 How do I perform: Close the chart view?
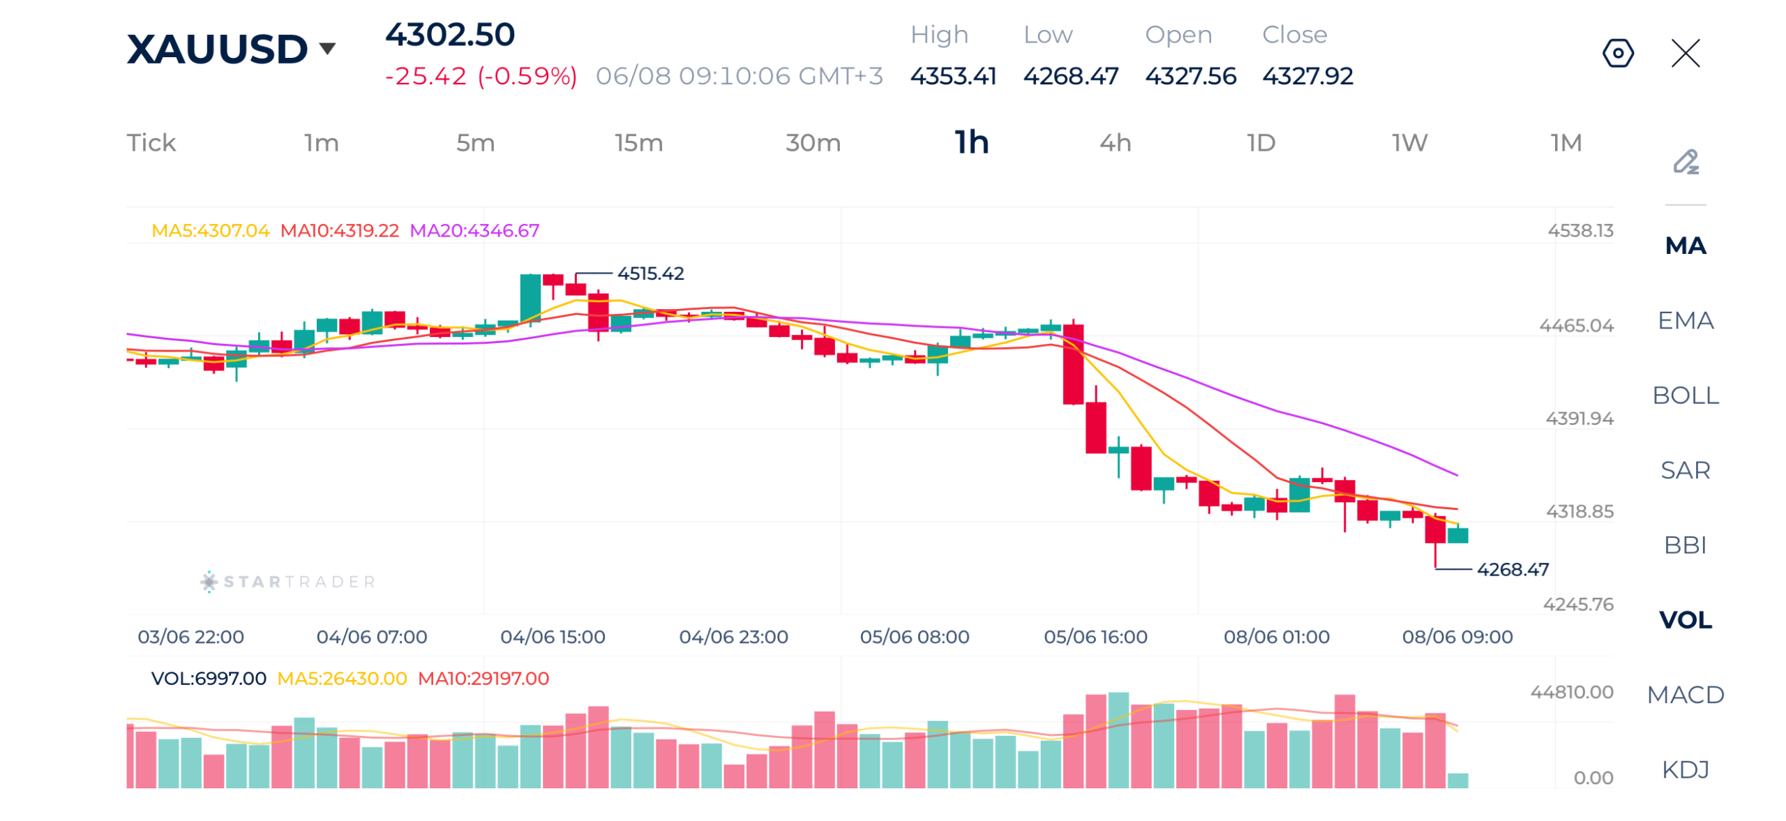click(1685, 53)
